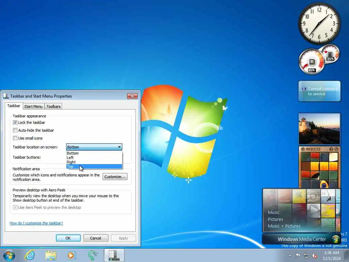Screen dimensions: 349x262
Task: Click the Picture Puzzle show picture icon
Action: click(331, 149)
